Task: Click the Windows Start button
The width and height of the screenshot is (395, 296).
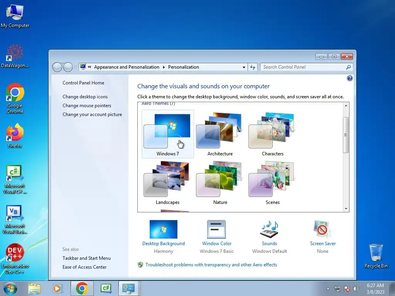Action: pyautogui.click(x=10, y=288)
